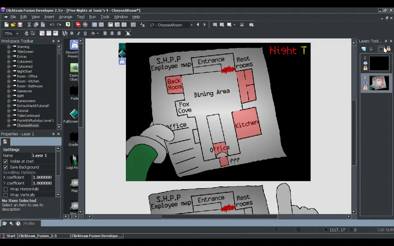Go back with the red arrow icon
The height and width of the screenshot is (246, 394).
78,24
